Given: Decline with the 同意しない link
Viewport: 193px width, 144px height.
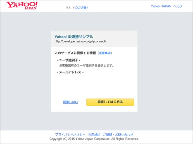Looking at the screenshot, I should 71,102.
